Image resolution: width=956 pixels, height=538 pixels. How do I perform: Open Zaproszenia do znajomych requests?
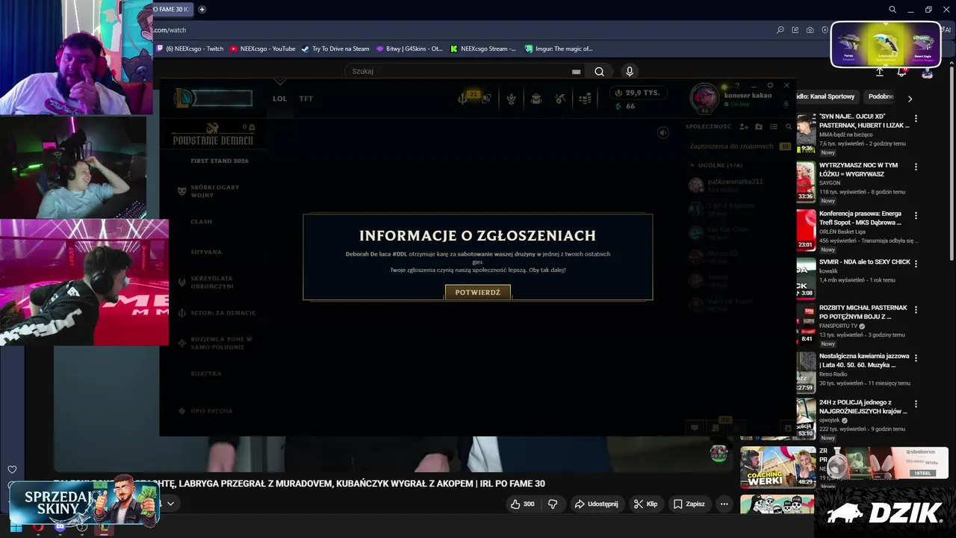click(740, 146)
